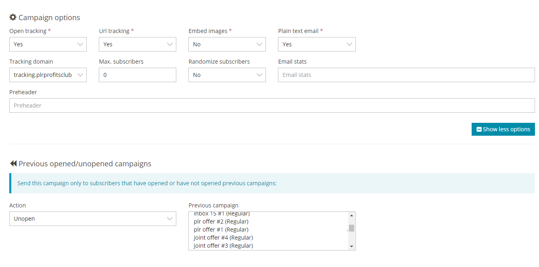Open the Tracking domain dropdown

48,75
